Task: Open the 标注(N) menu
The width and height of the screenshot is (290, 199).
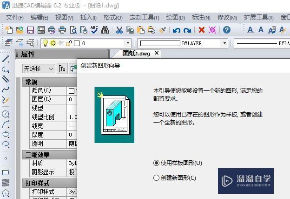Action: tap(201, 18)
